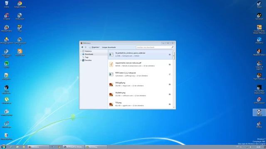Open the Windows Start menu orb
Viewport: 266px width, 149px height.
click(x=3, y=147)
